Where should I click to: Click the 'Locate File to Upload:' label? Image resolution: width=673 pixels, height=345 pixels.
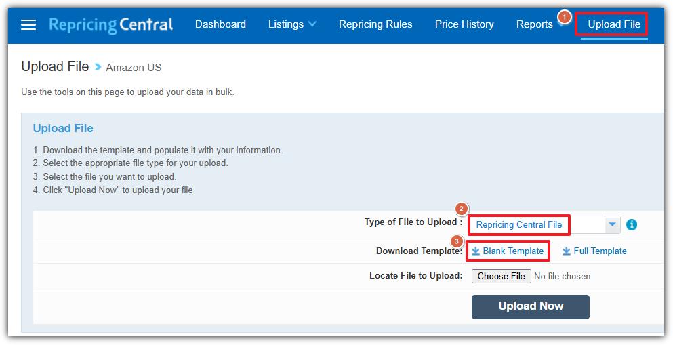click(x=416, y=275)
